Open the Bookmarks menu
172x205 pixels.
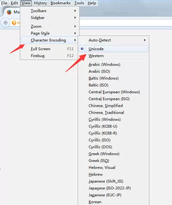[x=61, y=3]
